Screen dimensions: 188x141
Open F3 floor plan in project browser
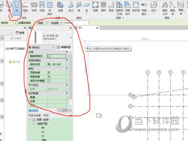pyautogui.click(x=43, y=136)
